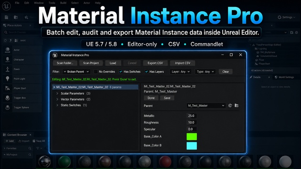Open the Window menu
This screenshot has width=301, height=169.
click(39, 3)
